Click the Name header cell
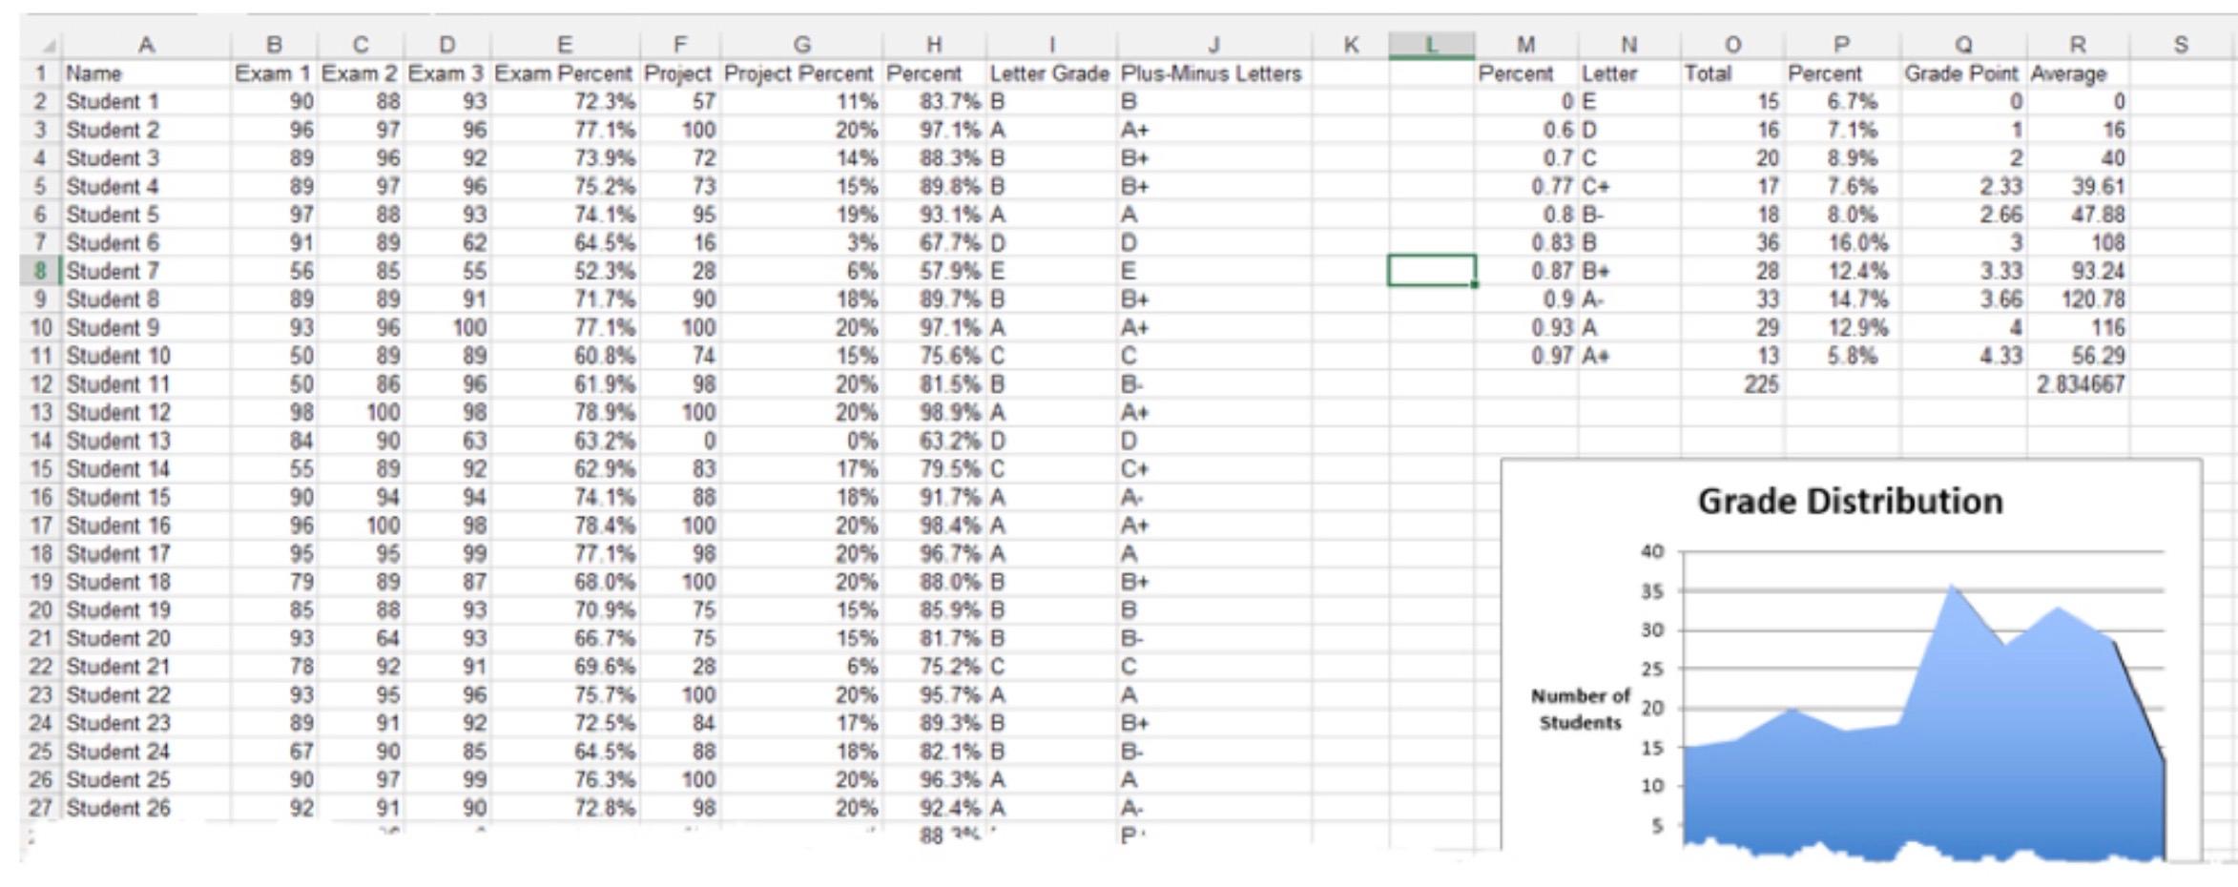 146,73
